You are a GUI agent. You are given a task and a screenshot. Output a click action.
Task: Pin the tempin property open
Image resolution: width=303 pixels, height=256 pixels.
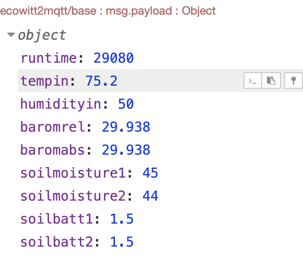294,80
